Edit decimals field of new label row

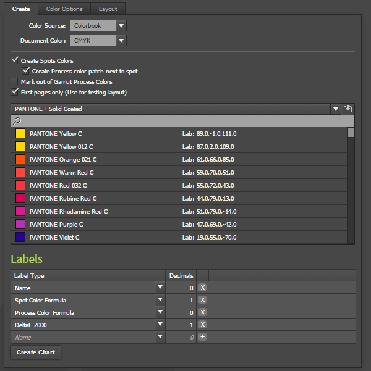(x=181, y=337)
